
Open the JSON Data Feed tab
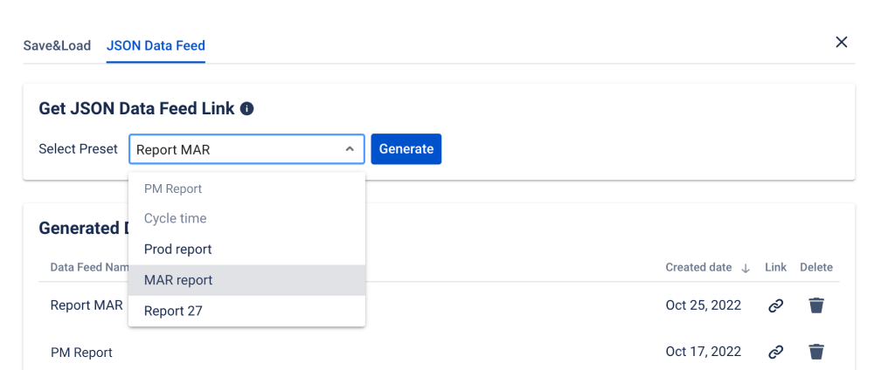click(x=156, y=45)
